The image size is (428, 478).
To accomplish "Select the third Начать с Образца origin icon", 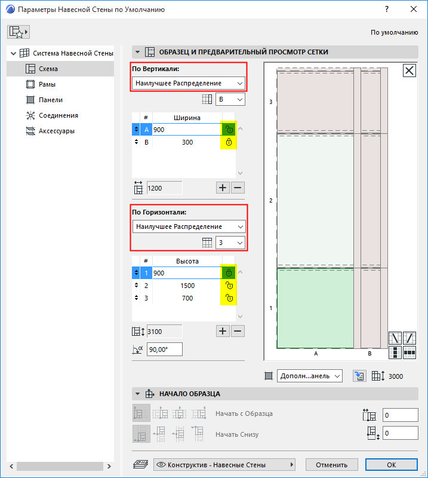I will click(x=179, y=413).
